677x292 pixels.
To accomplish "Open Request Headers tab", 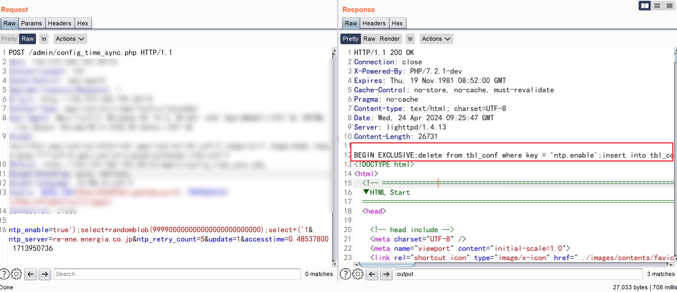I will [59, 23].
